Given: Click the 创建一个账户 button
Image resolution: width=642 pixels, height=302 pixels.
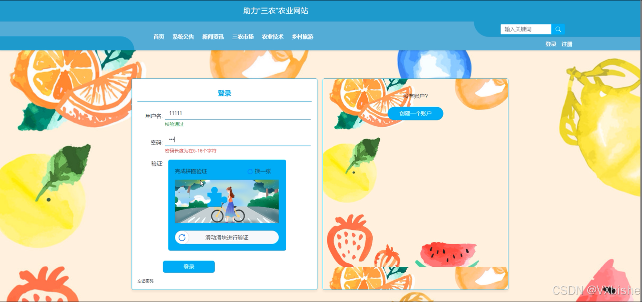Looking at the screenshot, I should click(416, 113).
